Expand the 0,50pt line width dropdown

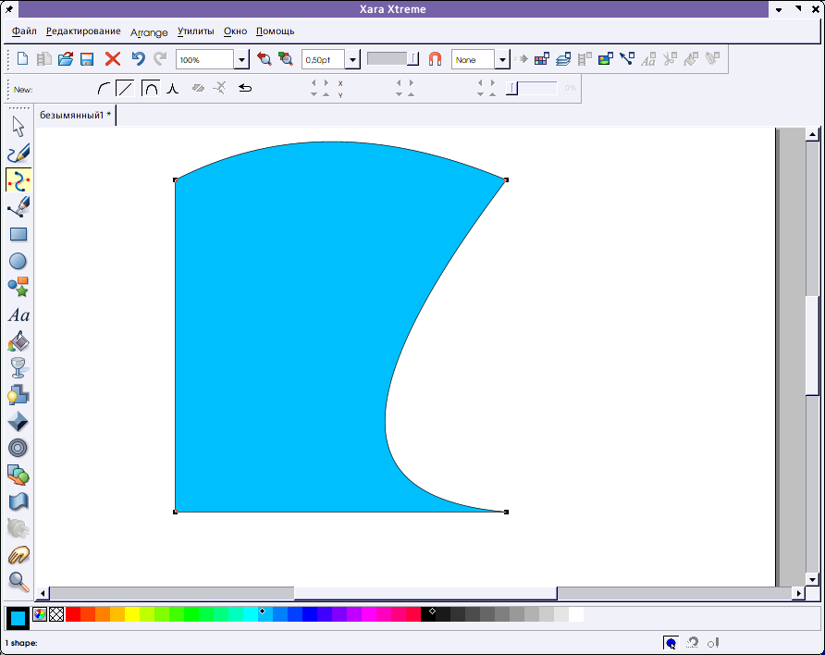352,60
